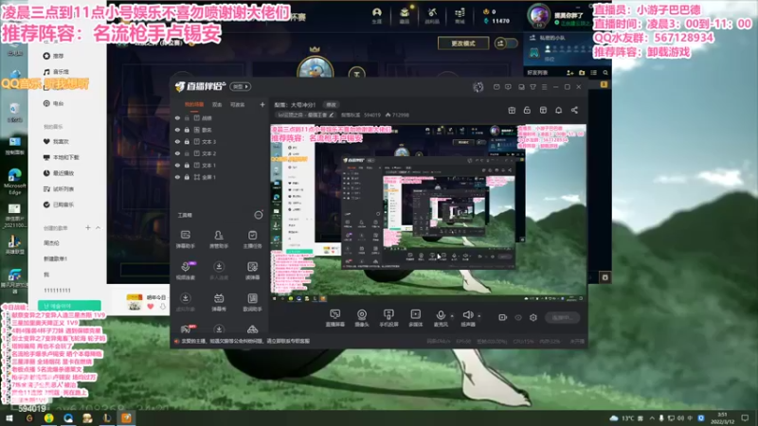
Task: Mute the 麦克风 microphone icon
Action: tap(440, 315)
